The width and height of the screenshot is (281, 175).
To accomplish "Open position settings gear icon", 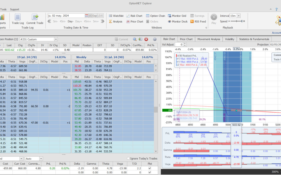I will [x=155, y=39].
